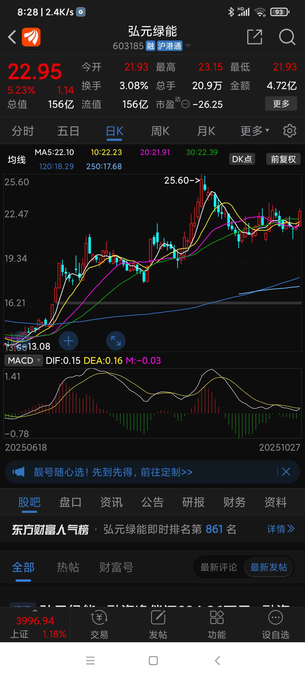
Task: Select the 全部 posts tab
Action: (23, 567)
